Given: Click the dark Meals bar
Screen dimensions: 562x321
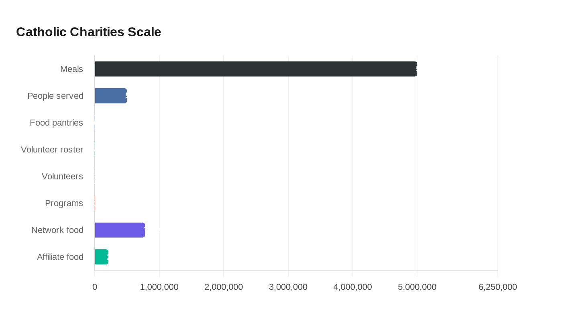Looking at the screenshot, I should pyautogui.click(x=256, y=69).
